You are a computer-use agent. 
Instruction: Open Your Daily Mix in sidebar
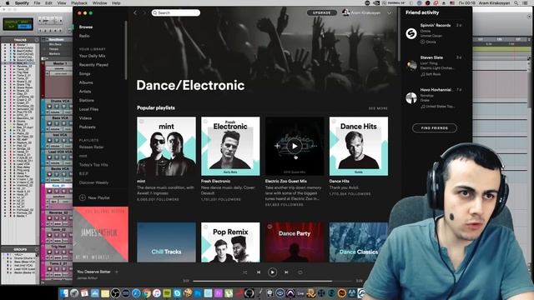point(93,56)
